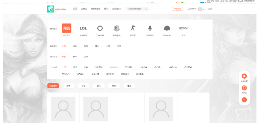258x123 pixels.
Task: Click the 退出 logout link
Action: (x=210, y=9)
